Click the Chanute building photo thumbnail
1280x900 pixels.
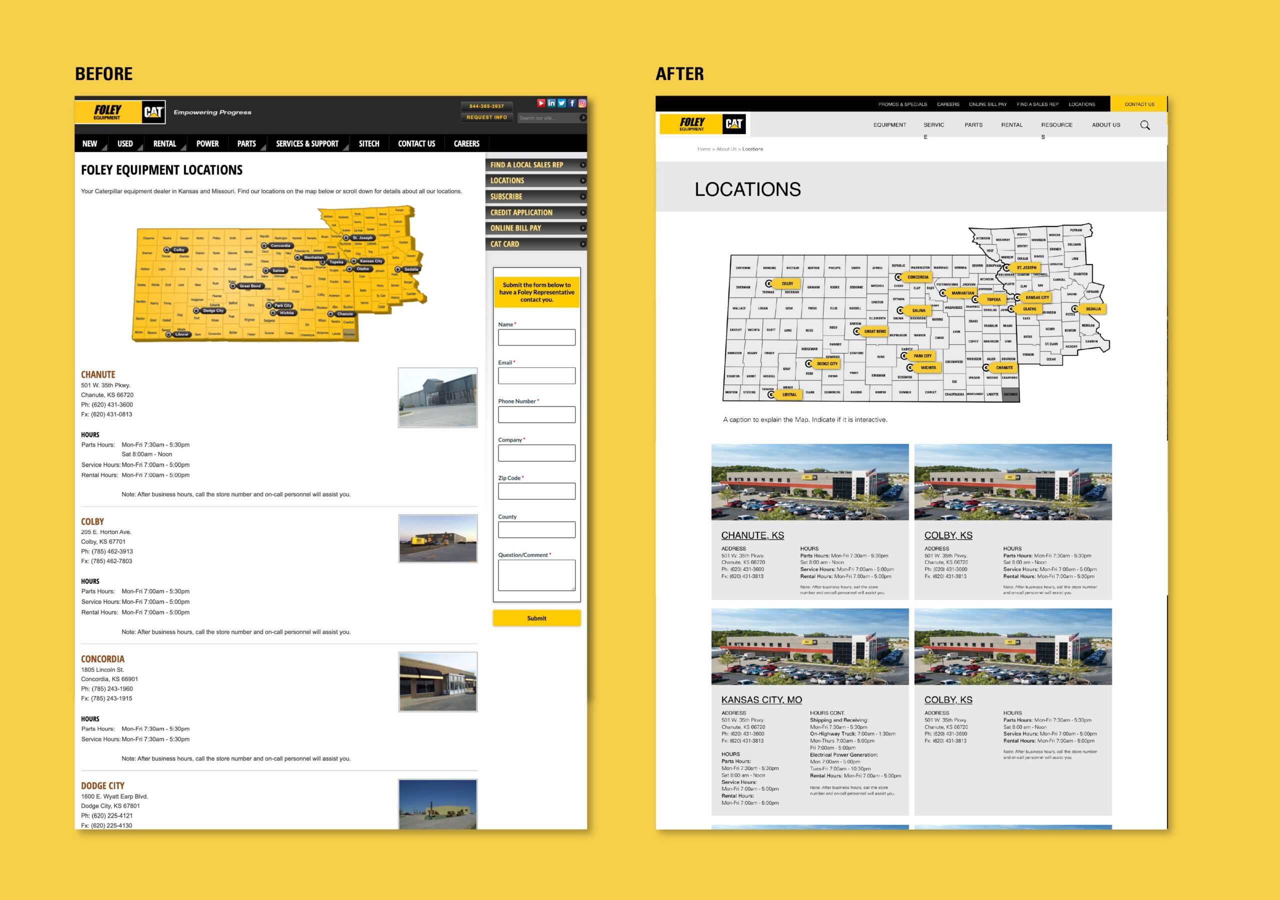click(437, 397)
